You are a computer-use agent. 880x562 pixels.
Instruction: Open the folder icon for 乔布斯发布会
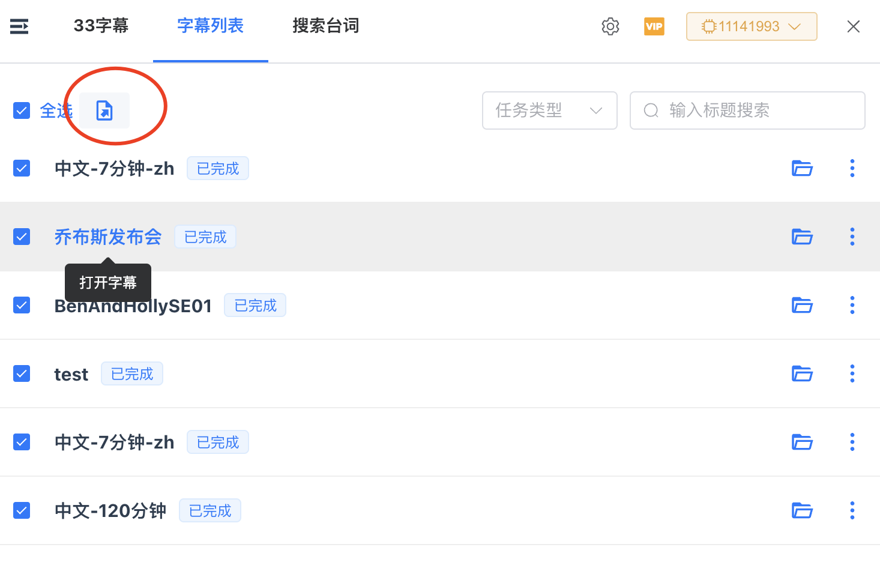[x=802, y=237]
